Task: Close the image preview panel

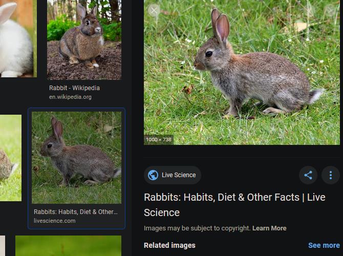Action: [x=154, y=10]
